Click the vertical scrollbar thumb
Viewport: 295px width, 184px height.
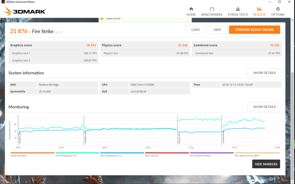tap(292, 126)
